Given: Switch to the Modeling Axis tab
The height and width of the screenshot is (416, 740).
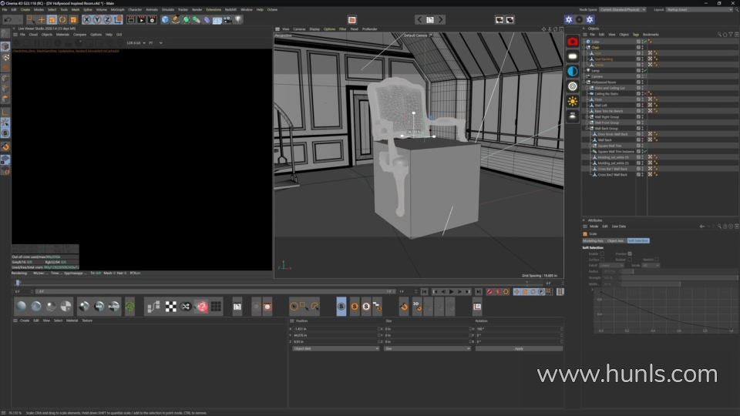Looking at the screenshot, I should coord(593,240).
